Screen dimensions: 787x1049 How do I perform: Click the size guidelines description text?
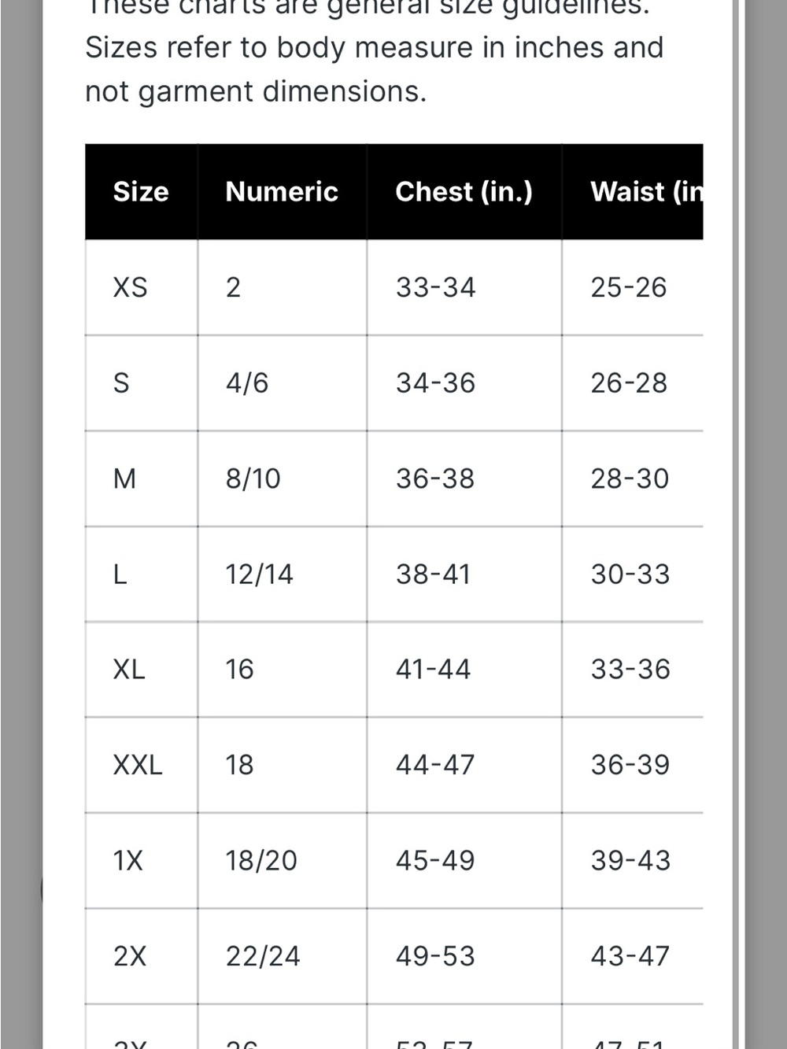click(375, 55)
